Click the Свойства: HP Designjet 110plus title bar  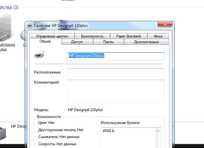(100, 25)
